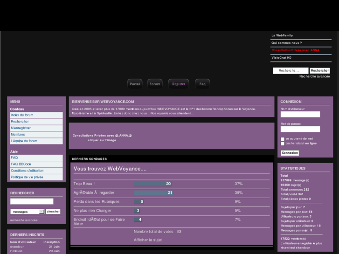The height and width of the screenshot is (254, 339).
Task: Tick cacher statut en ligne checkbox
Action: tap(283, 144)
